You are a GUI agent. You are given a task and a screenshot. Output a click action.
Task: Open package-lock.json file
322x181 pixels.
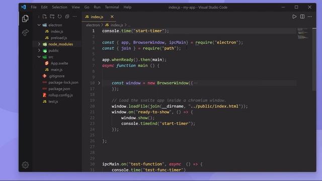coord(63,82)
